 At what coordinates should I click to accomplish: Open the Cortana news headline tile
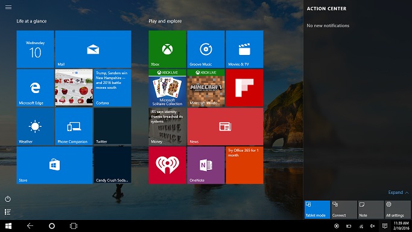[112, 88]
